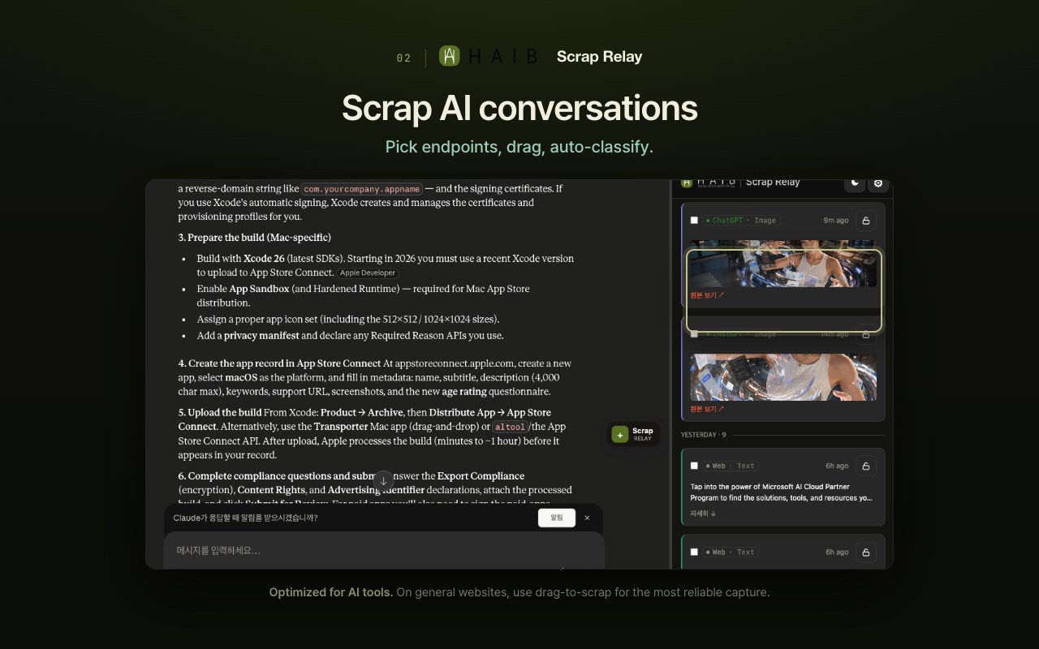Click the 'Build with Xcode 26' bullet
The image size is (1039, 649).
[386, 265]
